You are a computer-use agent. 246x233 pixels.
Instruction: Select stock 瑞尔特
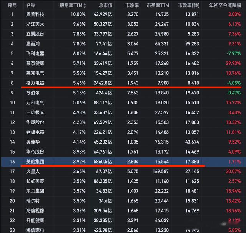click(x=33, y=201)
